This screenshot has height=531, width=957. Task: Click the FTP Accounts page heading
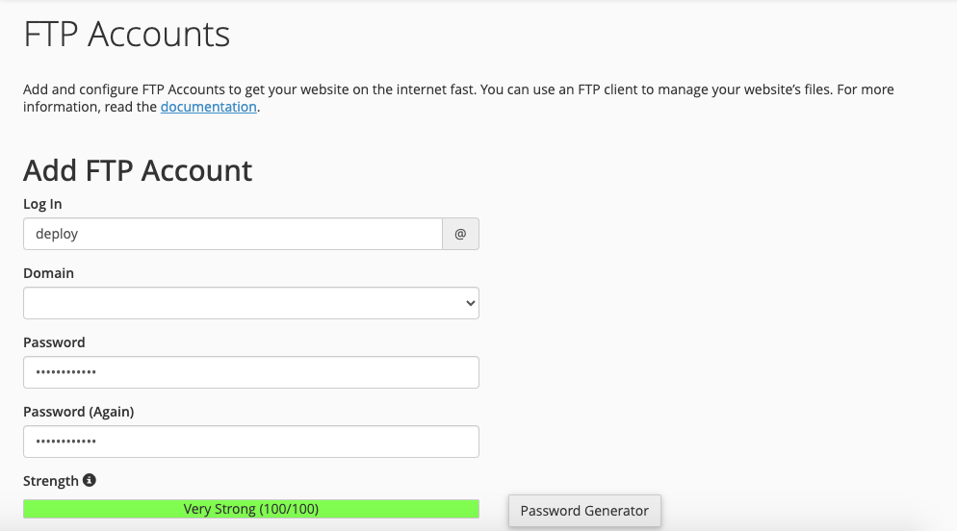(126, 35)
